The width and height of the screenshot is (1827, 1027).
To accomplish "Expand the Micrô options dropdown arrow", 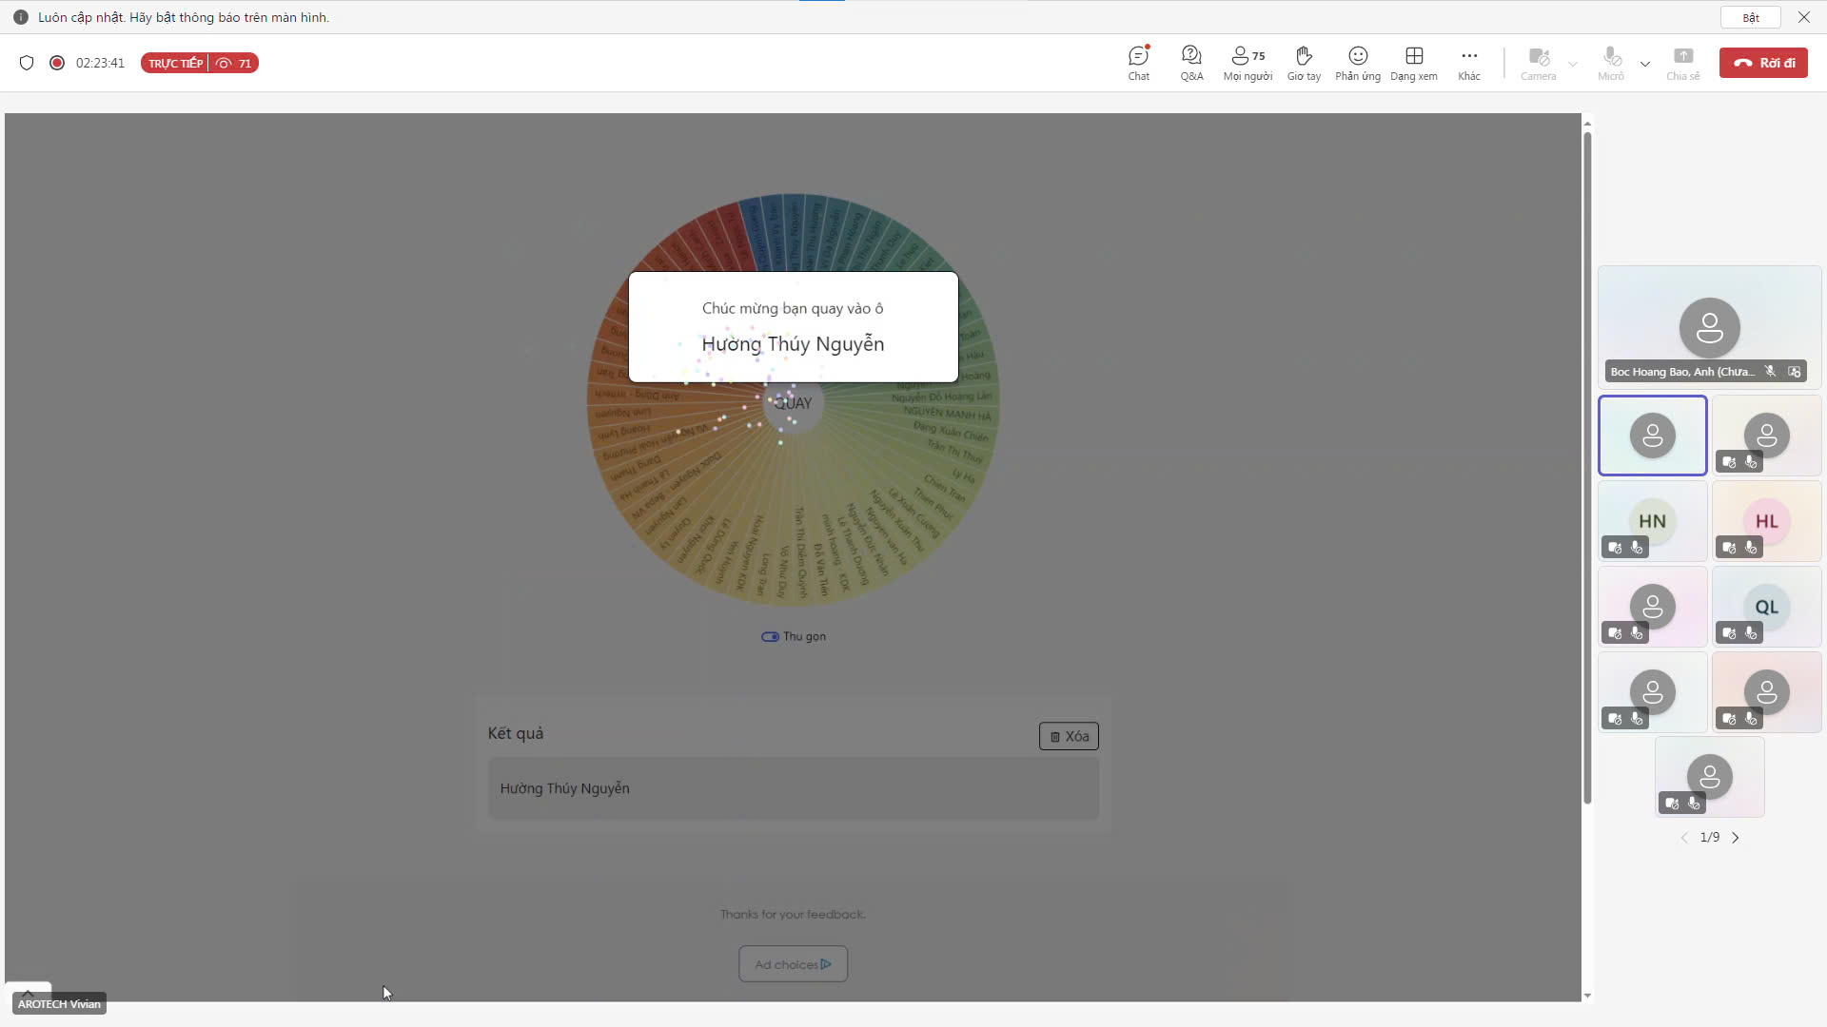I will [x=1645, y=64].
